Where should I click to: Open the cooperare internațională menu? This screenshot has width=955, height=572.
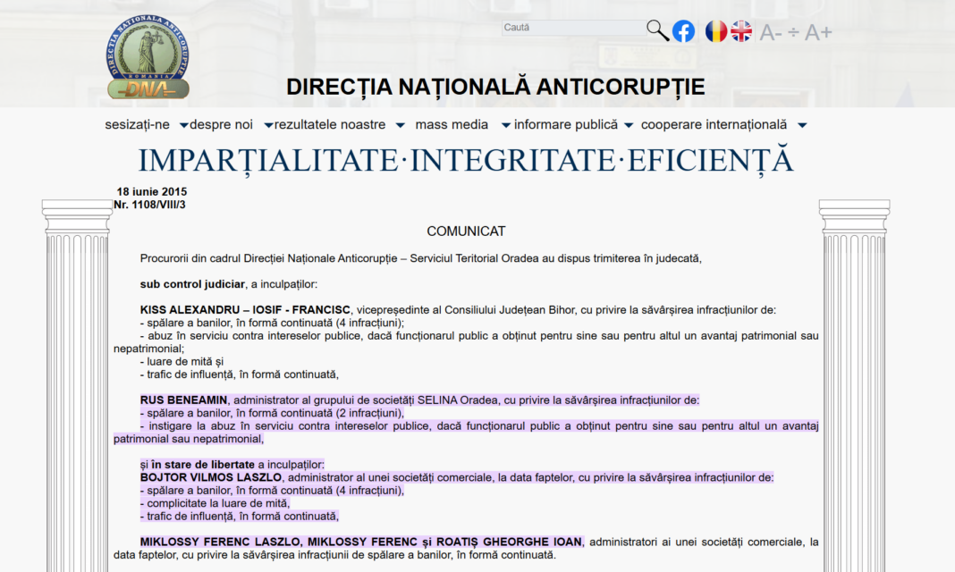tap(714, 125)
